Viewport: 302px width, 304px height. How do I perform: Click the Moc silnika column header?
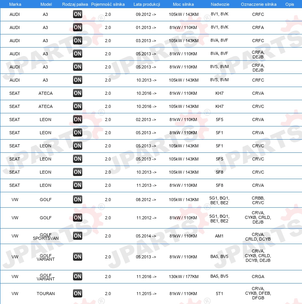click(x=183, y=4)
